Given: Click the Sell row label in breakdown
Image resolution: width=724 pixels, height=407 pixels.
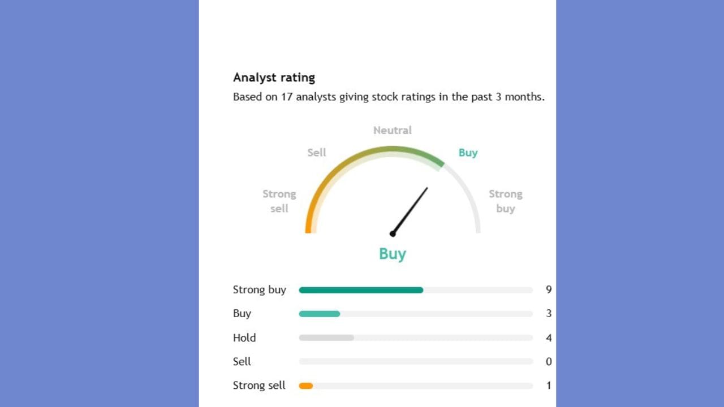Looking at the screenshot, I should 242,362.
